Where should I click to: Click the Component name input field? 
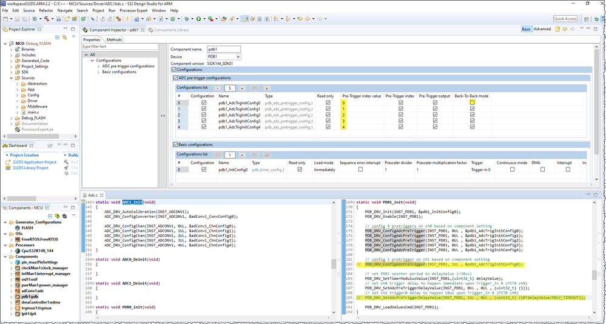(224, 49)
